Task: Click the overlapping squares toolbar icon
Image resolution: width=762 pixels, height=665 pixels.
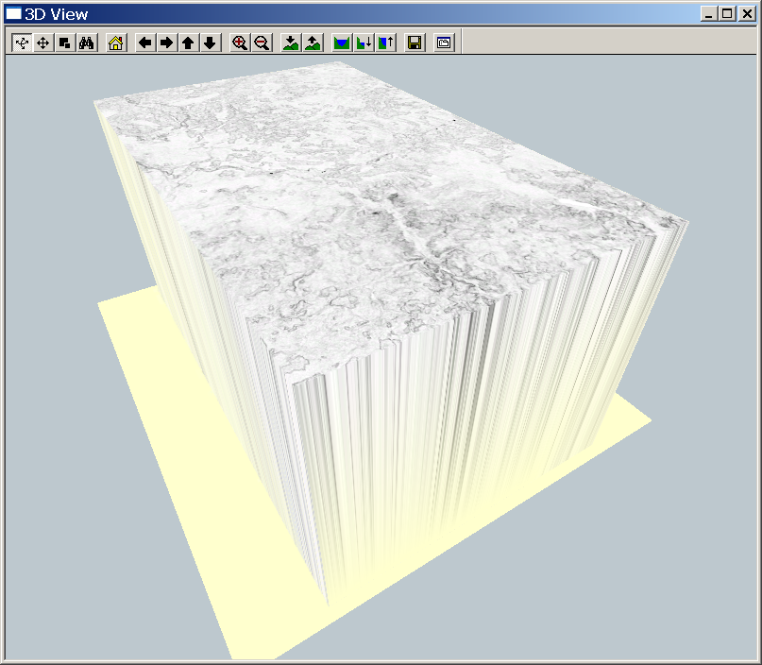Action: click(64, 43)
